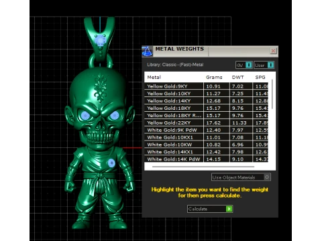Click the 10.82 grams cell
Viewport: 322px width, 241px height.
click(217, 145)
